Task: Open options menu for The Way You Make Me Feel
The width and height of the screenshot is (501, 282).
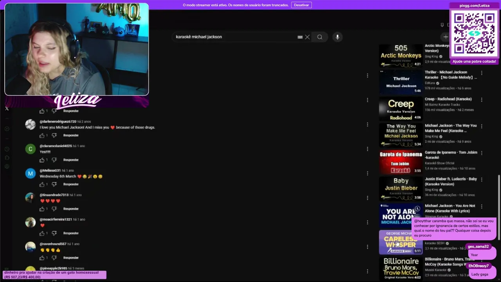Action: pos(481,126)
